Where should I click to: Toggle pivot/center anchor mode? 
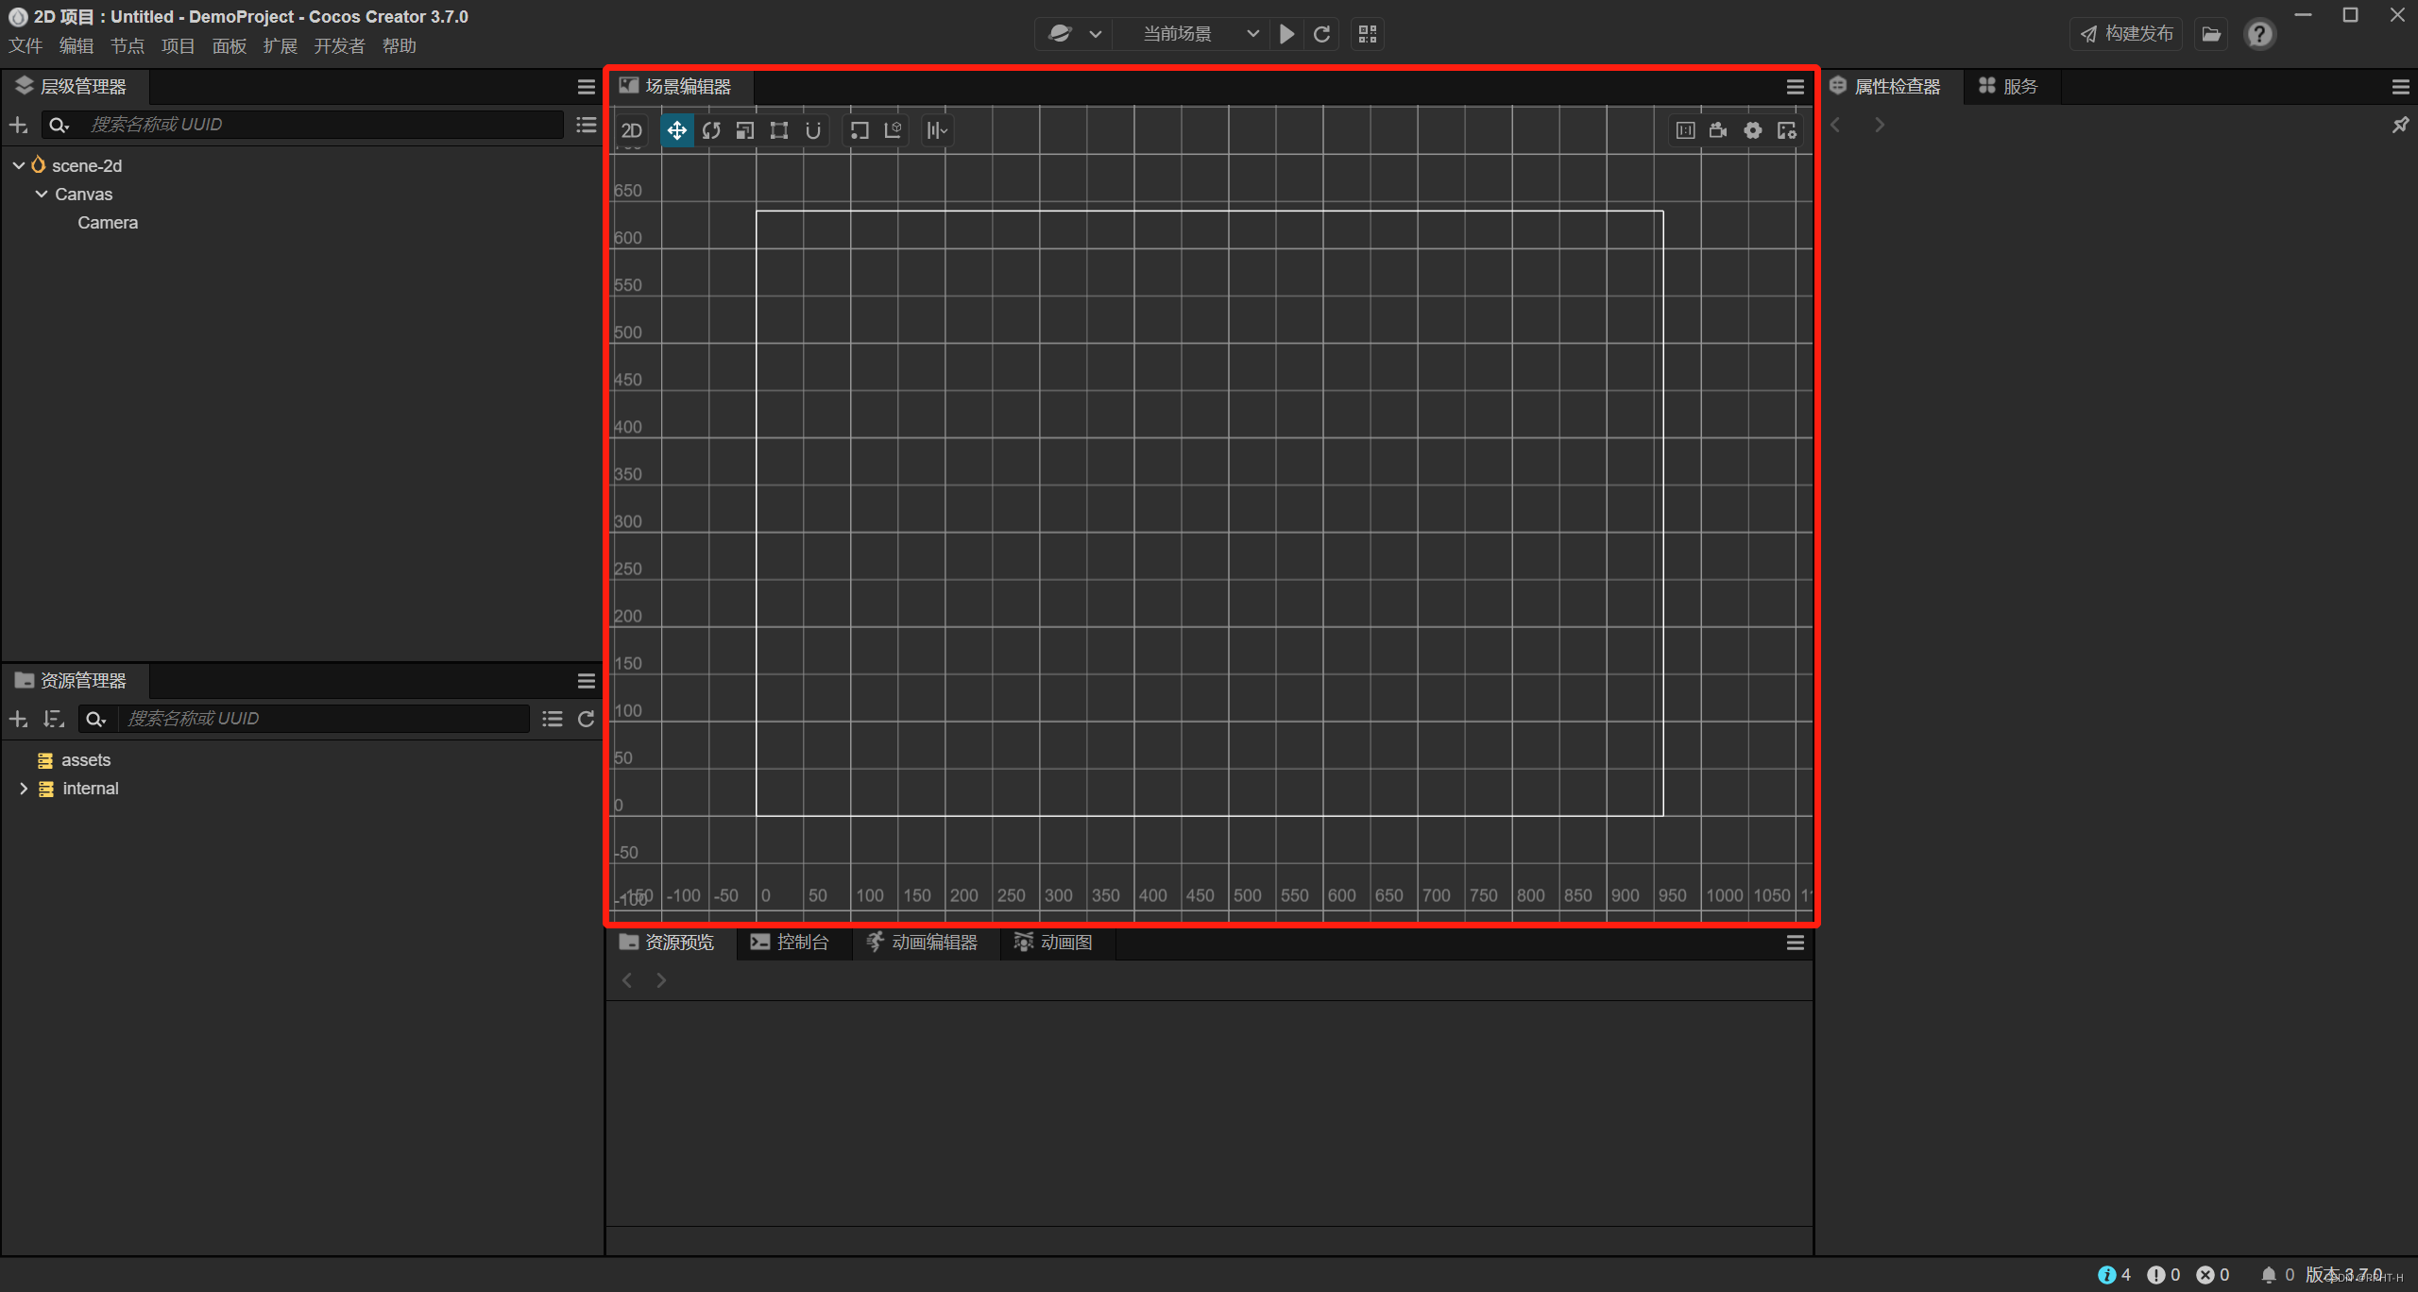[x=859, y=130]
